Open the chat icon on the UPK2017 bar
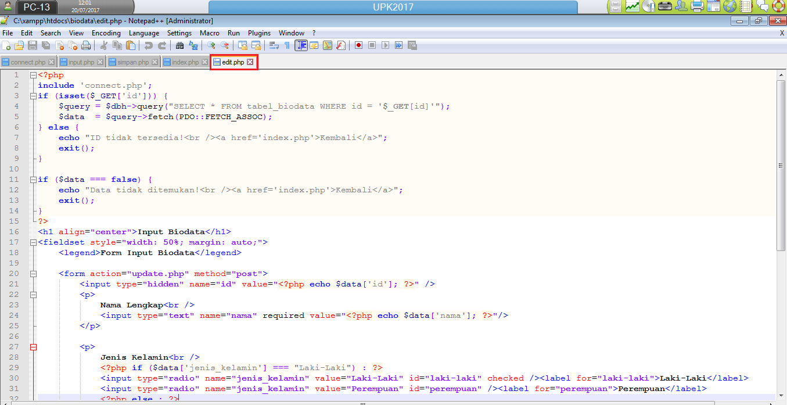Image resolution: width=787 pixels, height=405 pixels. (763, 7)
